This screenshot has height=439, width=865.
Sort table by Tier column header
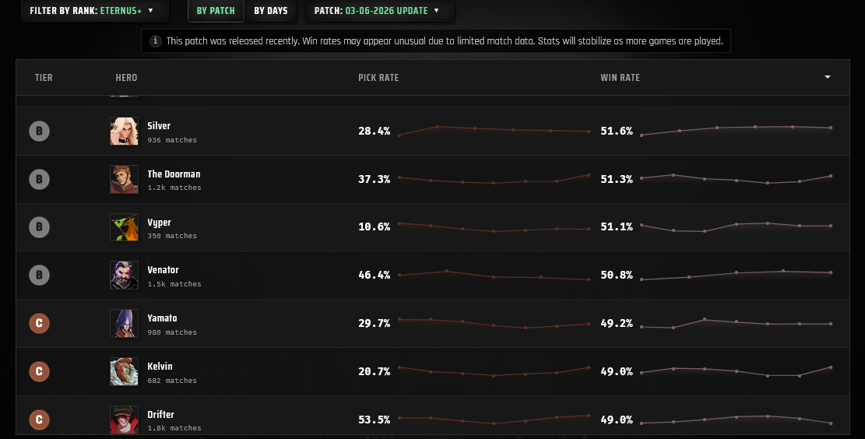[x=44, y=78]
